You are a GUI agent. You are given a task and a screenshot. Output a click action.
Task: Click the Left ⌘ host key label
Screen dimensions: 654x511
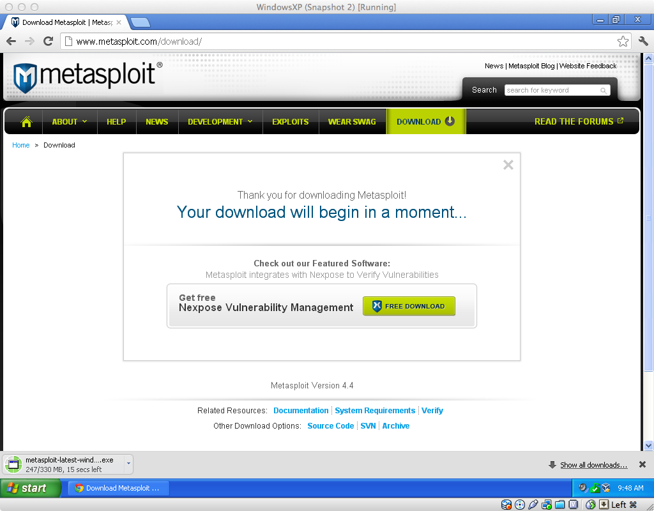pos(624,505)
